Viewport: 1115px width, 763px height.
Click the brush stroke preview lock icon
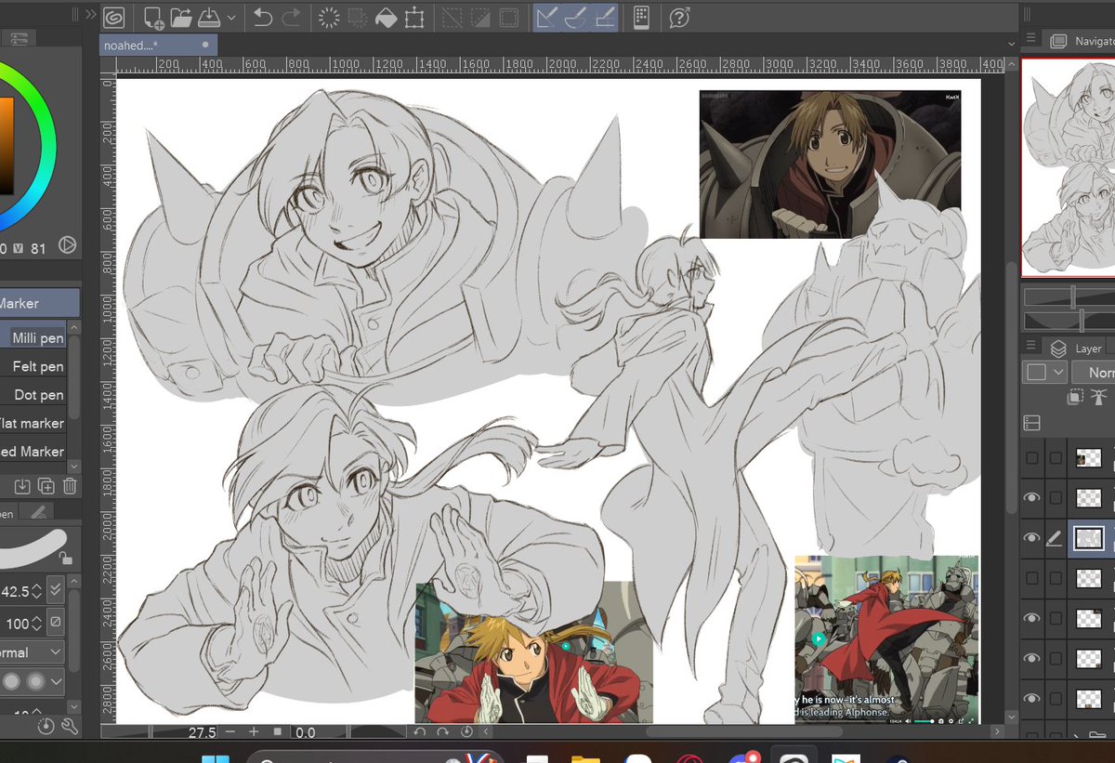point(65,557)
